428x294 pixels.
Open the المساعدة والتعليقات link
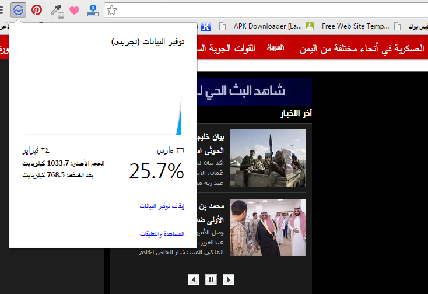[162, 235]
